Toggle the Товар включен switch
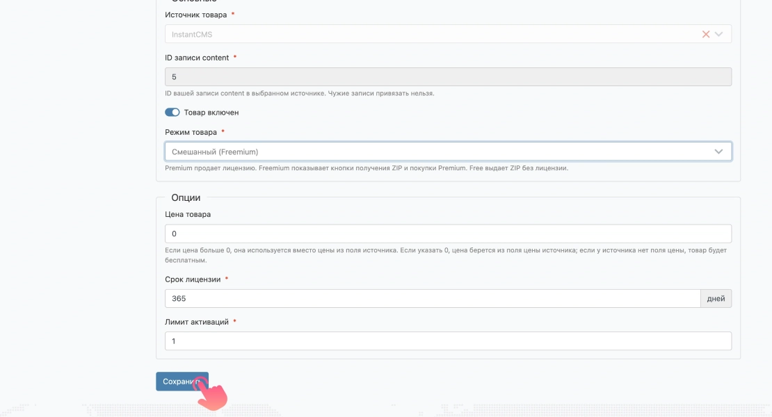The width and height of the screenshot is (772, 417). 172,112
